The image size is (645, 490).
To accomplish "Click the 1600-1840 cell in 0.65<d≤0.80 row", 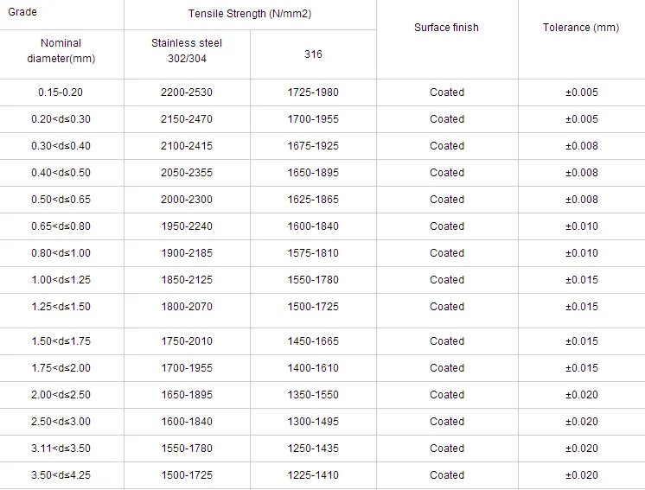I will 313,226.
